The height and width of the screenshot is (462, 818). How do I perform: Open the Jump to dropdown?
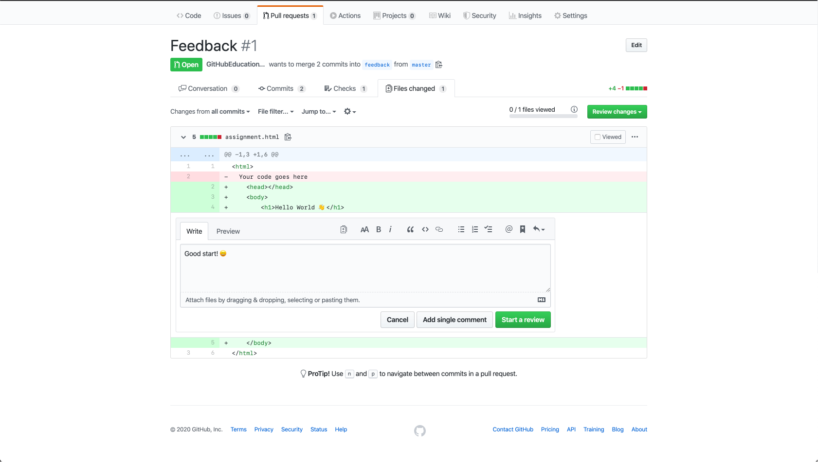pyautogui.click(x=319, y=112)
